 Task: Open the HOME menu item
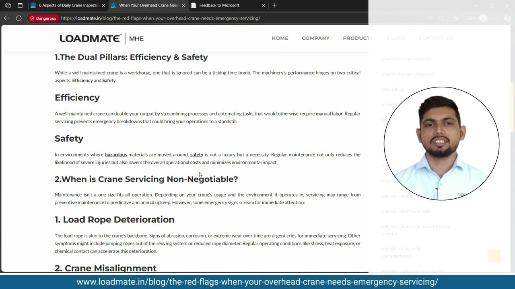tap(280, 38)
